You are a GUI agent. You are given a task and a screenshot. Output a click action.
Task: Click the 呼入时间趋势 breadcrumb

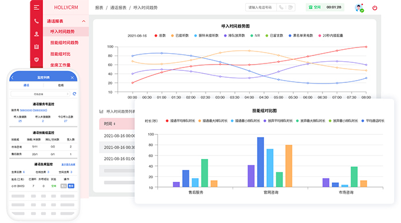click(146, 7)
